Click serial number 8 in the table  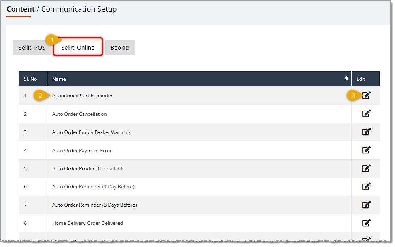pos(25,223)
